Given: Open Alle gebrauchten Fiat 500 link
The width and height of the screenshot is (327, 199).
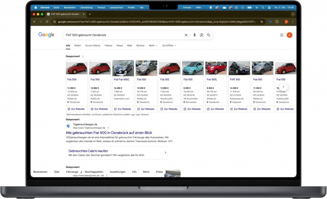Looking at the screenshot, I should tap(109, 133).
